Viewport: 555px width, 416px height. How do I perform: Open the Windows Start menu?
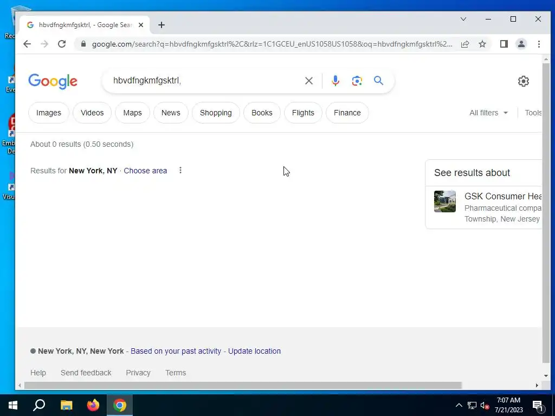(13, 405)
